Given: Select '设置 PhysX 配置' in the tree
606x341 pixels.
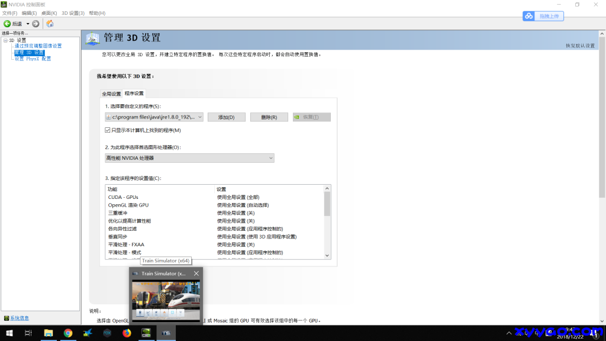Looking at the screenshot, I should (x=33, y=59).
